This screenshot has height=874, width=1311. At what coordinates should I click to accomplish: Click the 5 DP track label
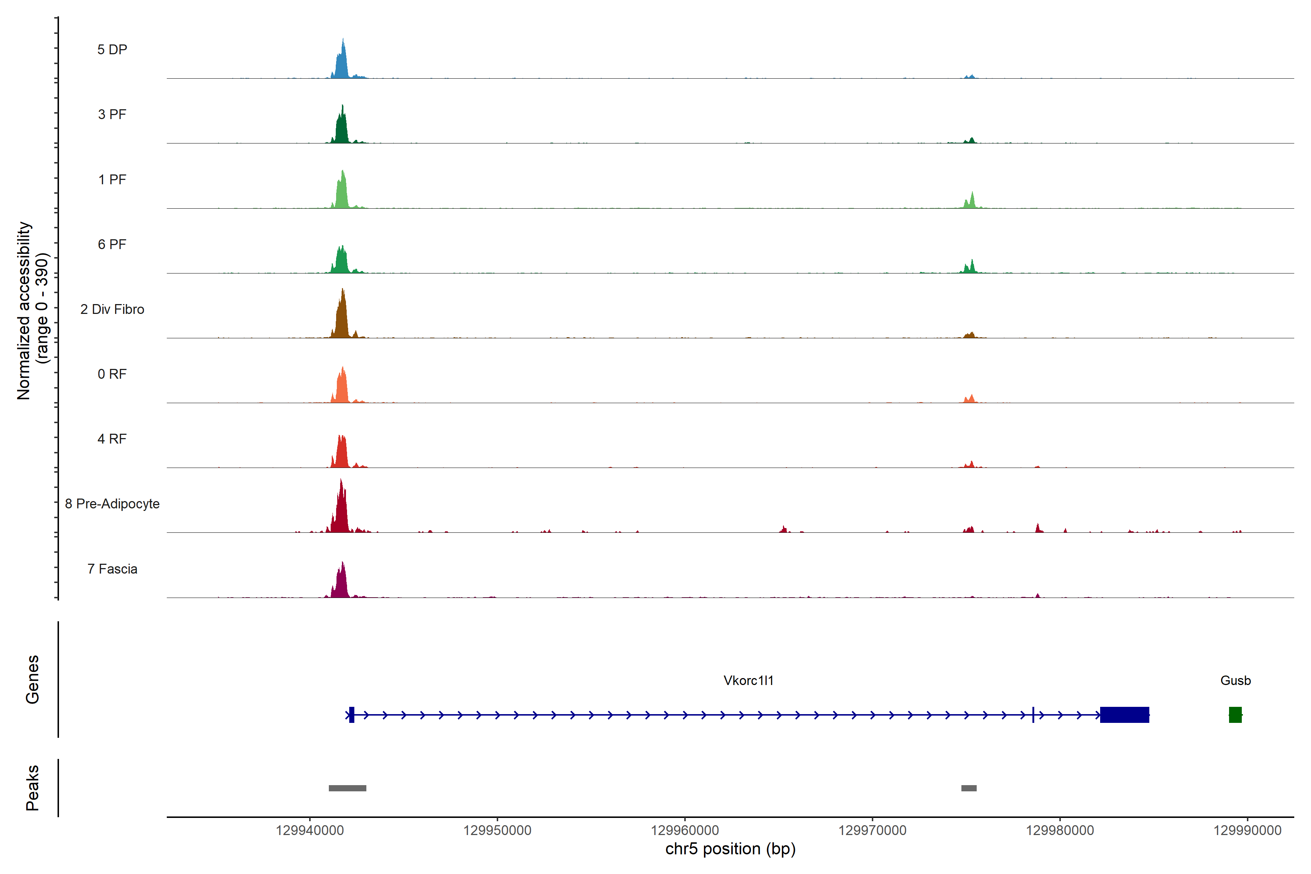(112, 50)
